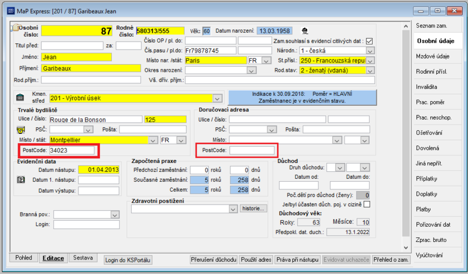Toggle the consent to sensitive data checkbox

tap(370, 41)
